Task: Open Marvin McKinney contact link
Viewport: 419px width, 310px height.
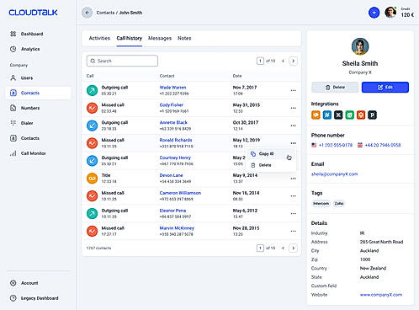Action: click(177, 228)
